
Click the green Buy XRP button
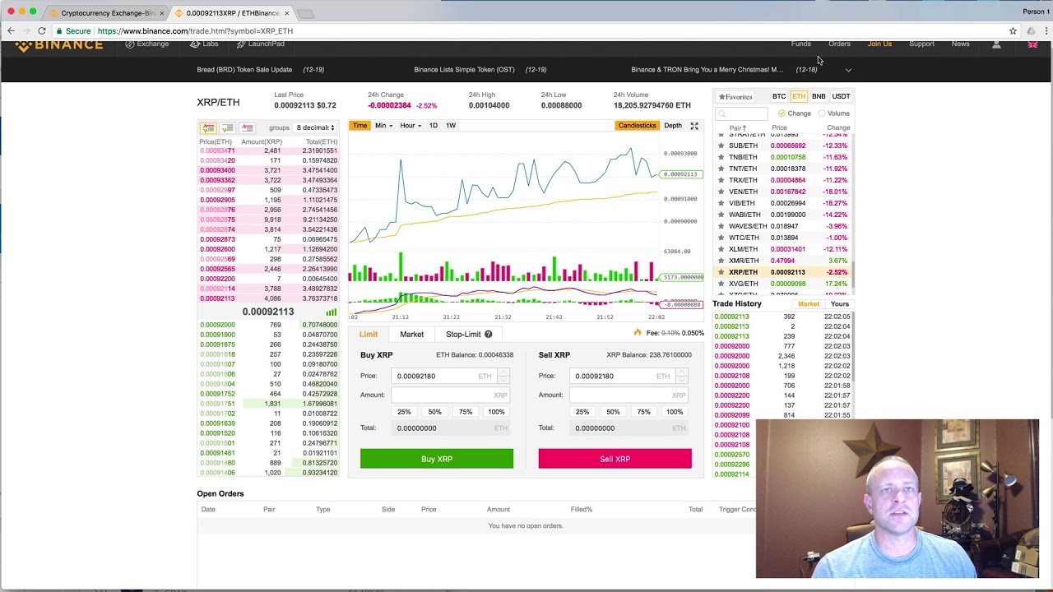pyautogui.click(x=437, y=459)
